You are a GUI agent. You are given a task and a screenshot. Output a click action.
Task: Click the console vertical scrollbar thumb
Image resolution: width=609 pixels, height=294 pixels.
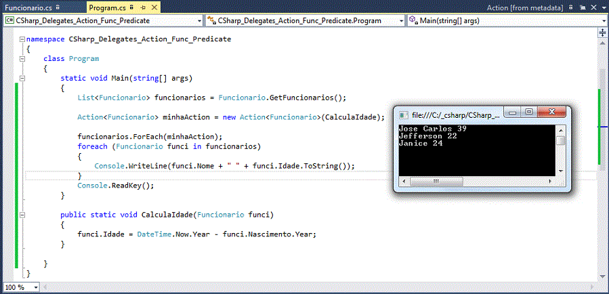tap(560, 140)
